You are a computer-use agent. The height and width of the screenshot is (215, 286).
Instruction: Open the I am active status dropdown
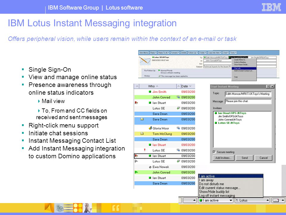(216, 200)
